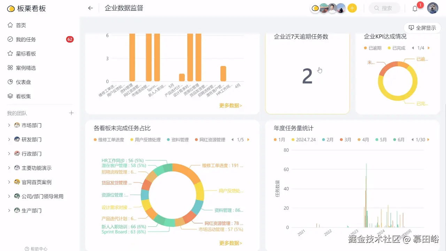446x251 pixels.
Task: Click the 5月 legend in yearly chart
Action: click(x=381, y=140)
